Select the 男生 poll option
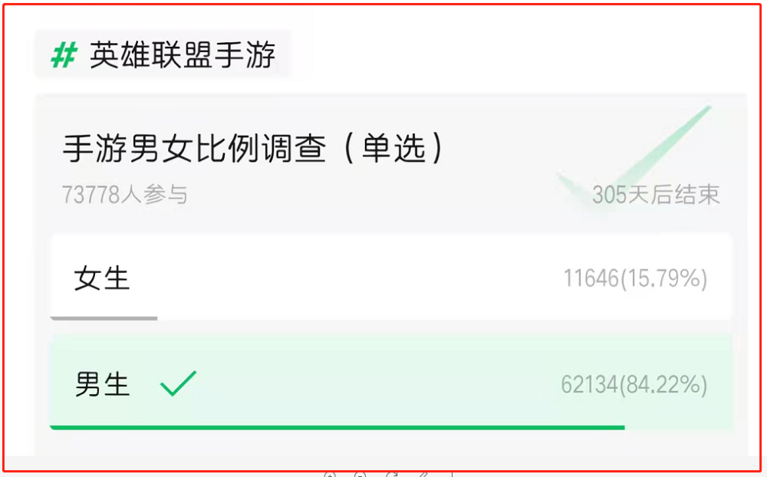The width and height of the screenshot is (767, 477). 390,382
